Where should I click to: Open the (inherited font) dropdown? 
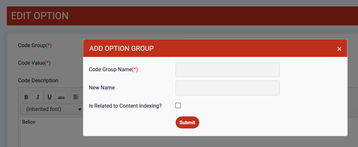[x=52, y=109]
